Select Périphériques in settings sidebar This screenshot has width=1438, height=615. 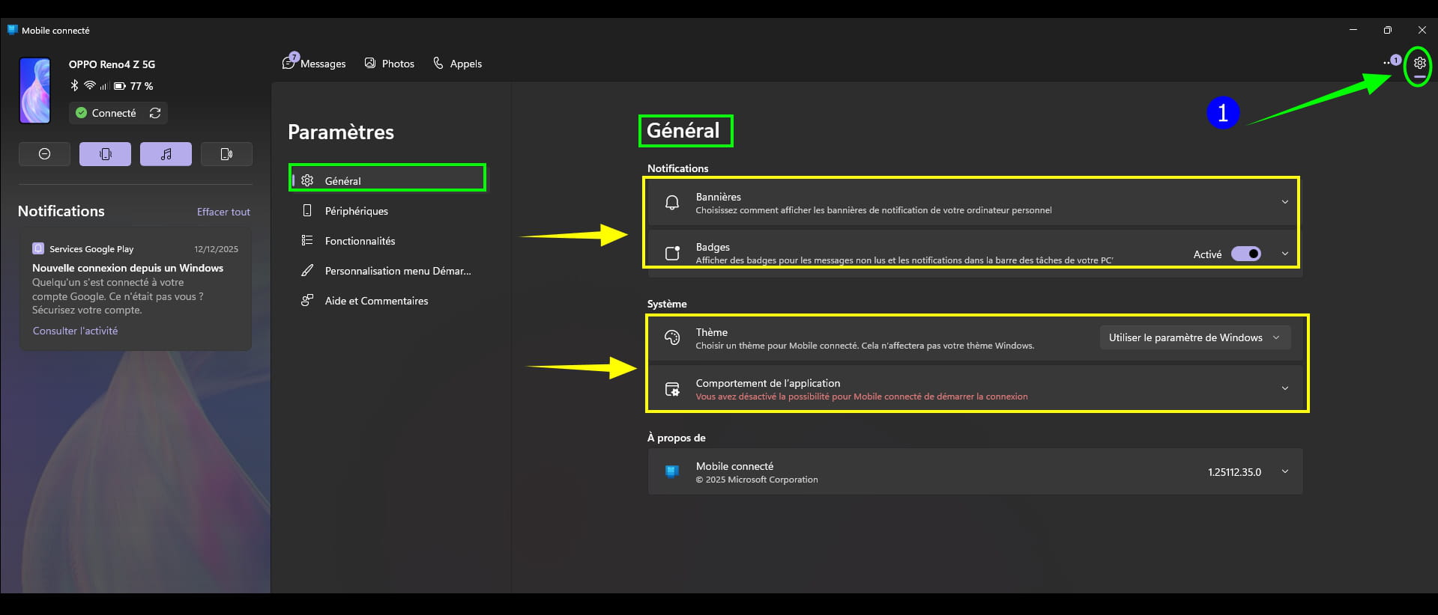356,211
